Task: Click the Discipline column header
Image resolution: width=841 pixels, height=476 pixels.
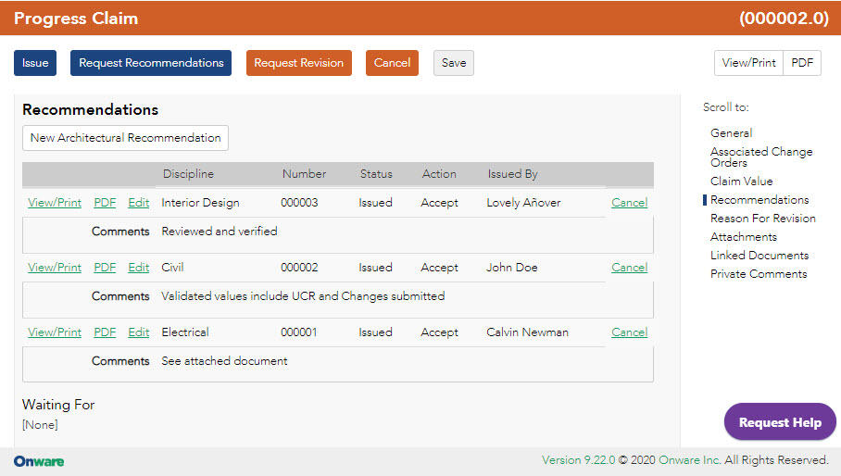Action: coord(188,174)
